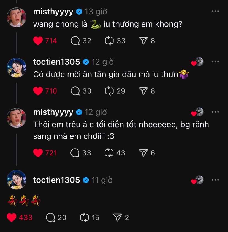Screen dimensions: 228x232
Task: Share the first misthyyyy post via send icon
Action: 143,41
